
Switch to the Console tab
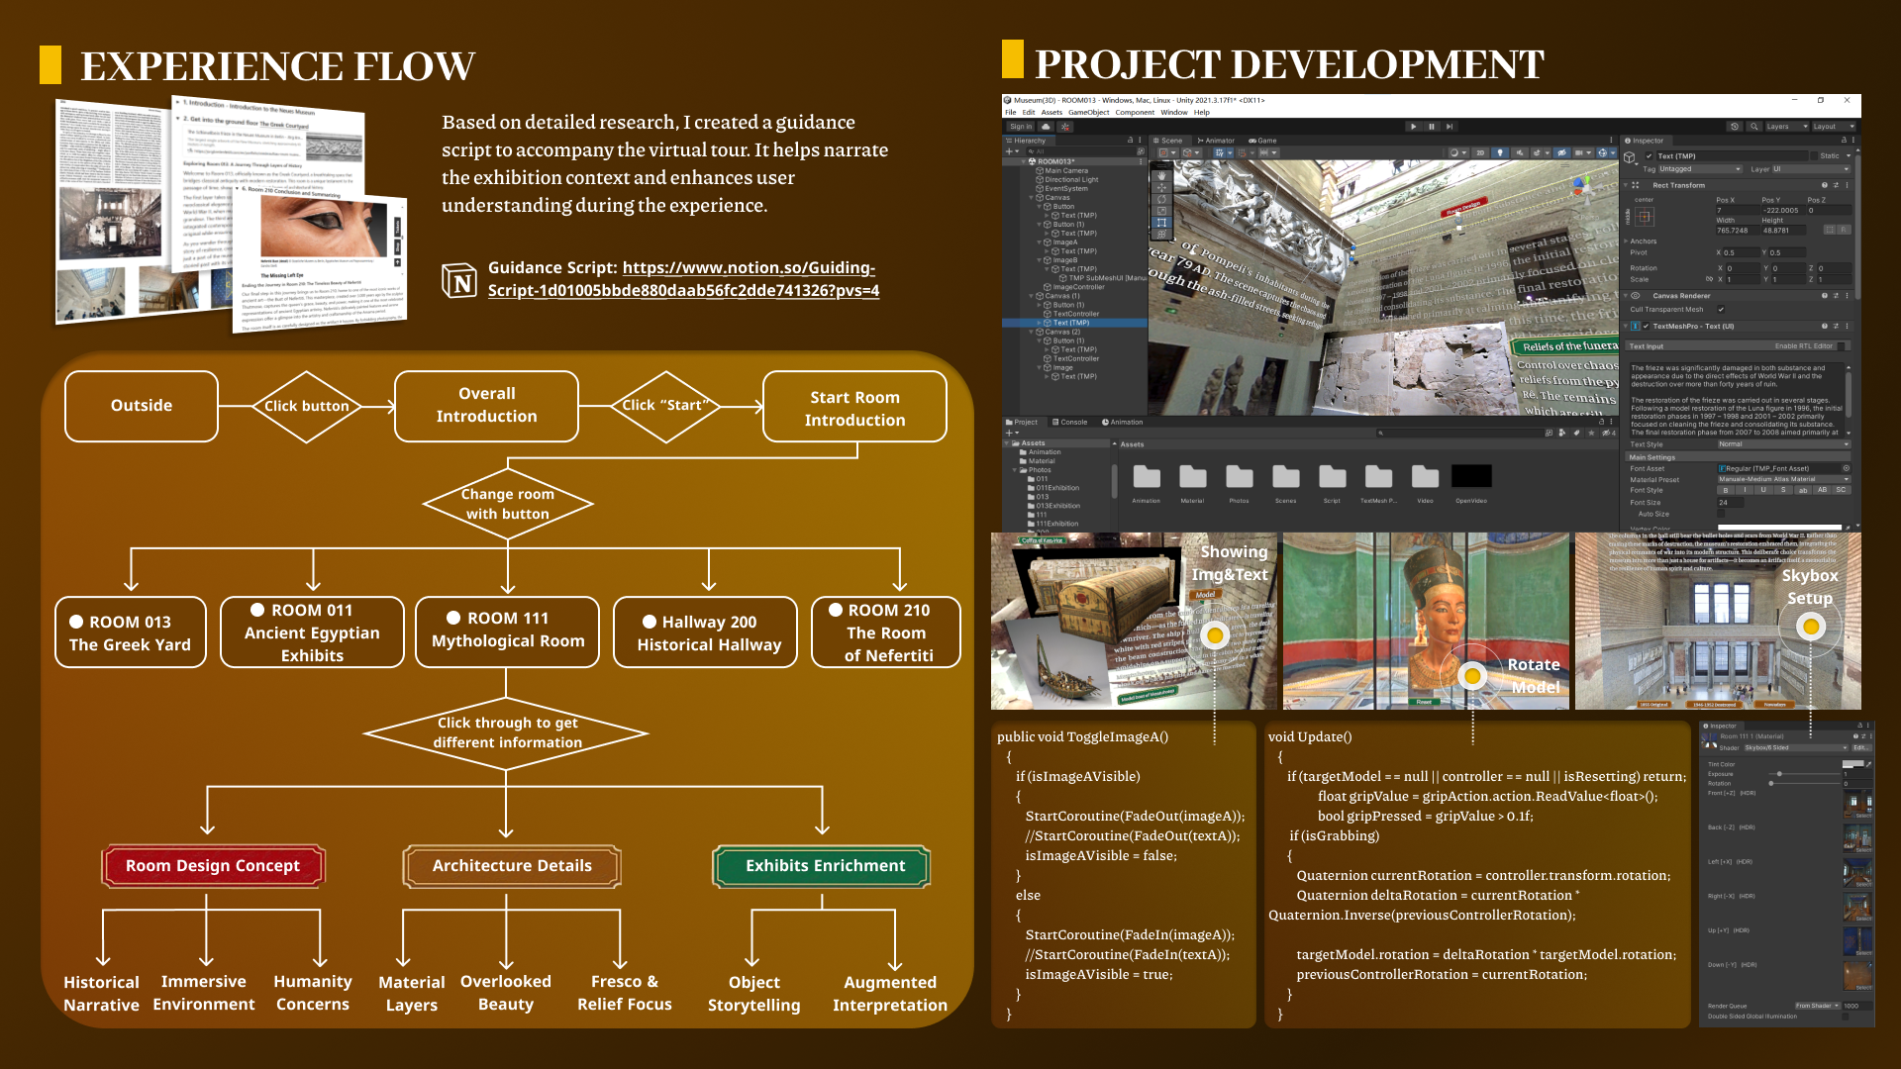click(1069, 422)
